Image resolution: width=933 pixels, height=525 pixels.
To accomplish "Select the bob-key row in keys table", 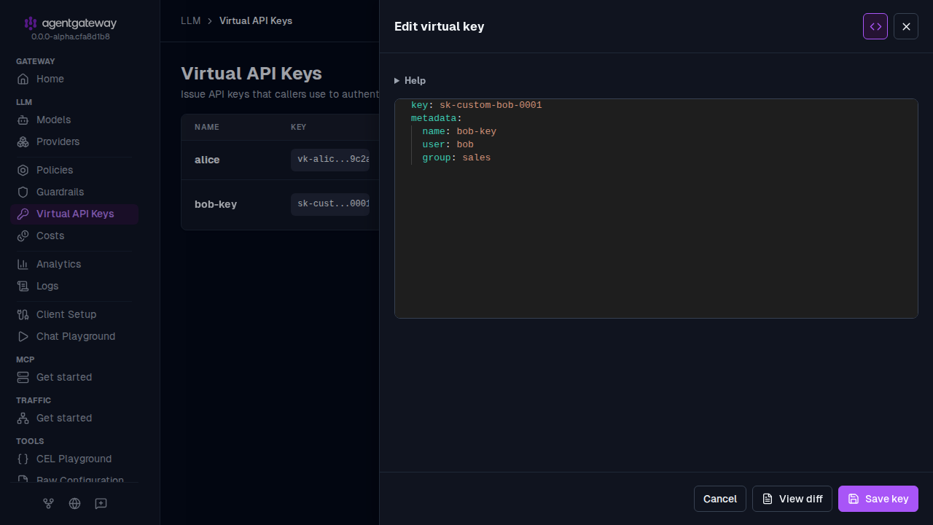I will click(280, 204).
